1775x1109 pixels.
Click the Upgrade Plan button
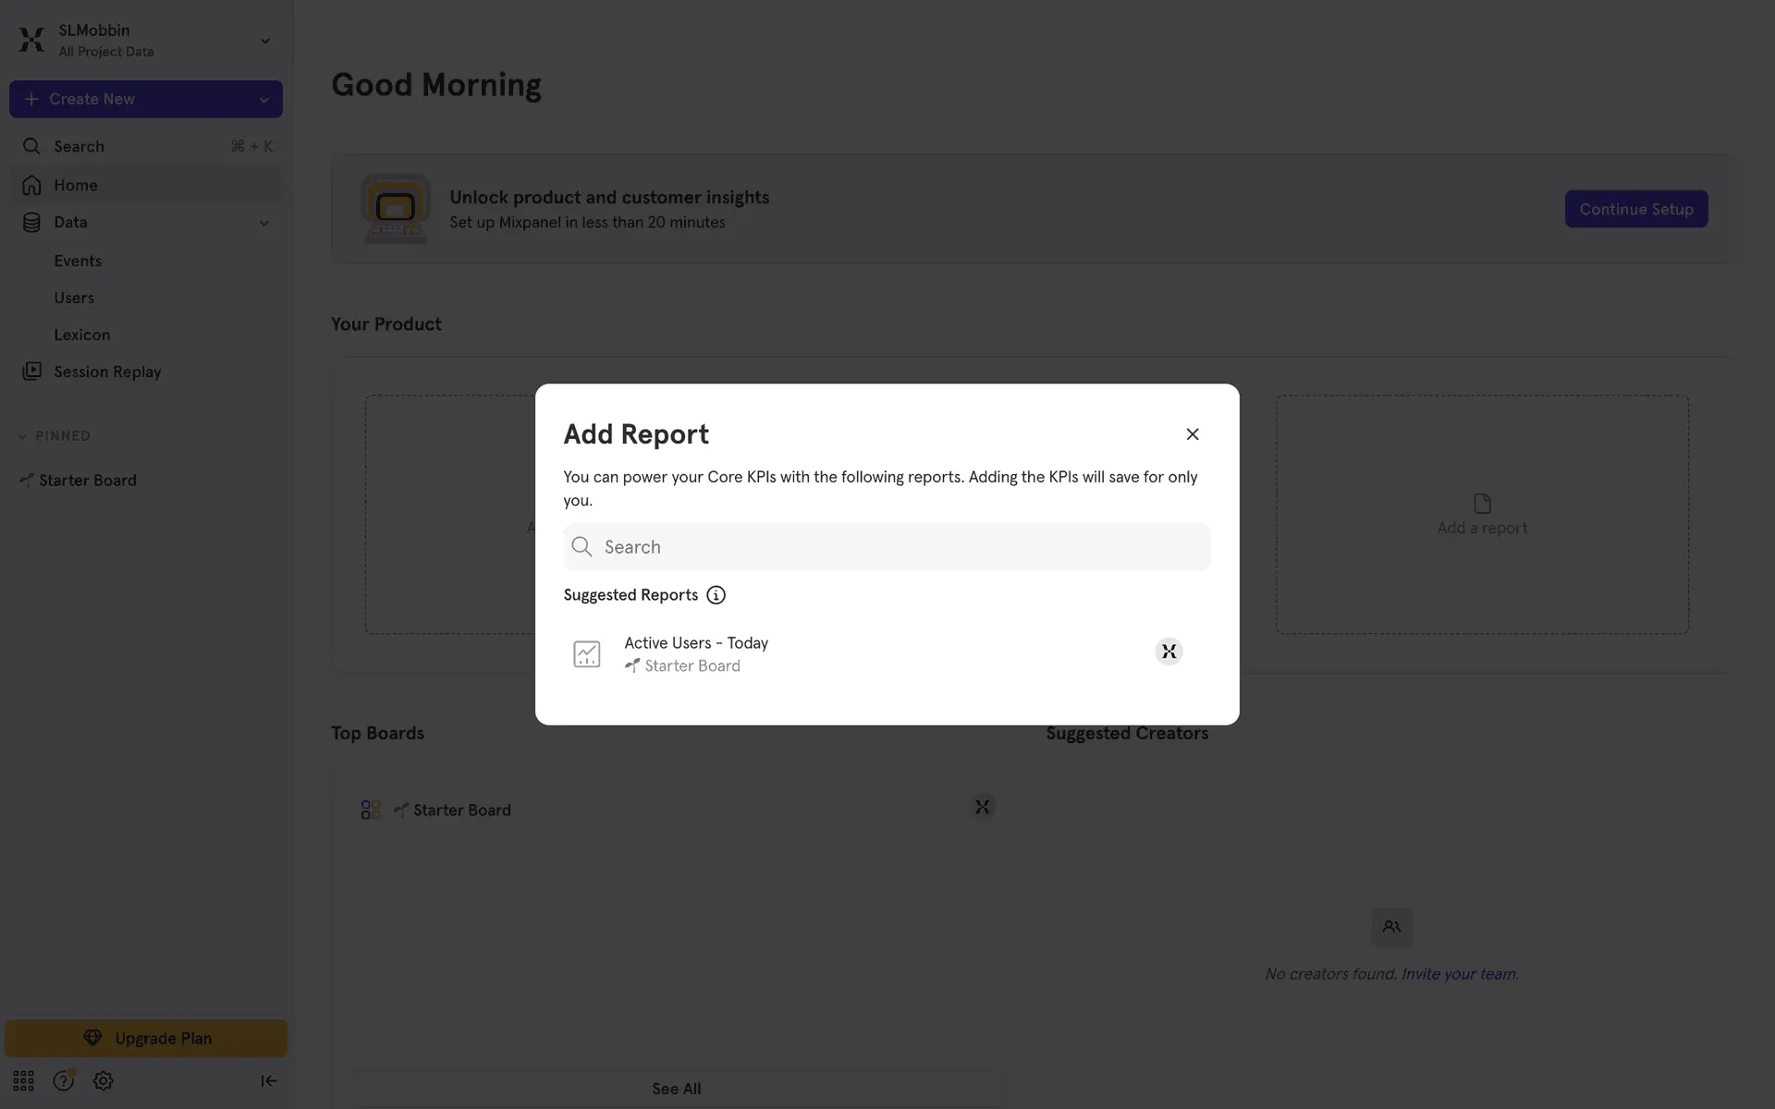point(146,1038)
